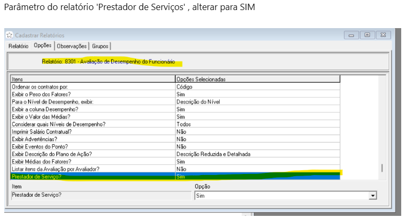The height and width of the screenshot is (218, 406).
Task: Minimize the Cadastrar Relatórios window
Action: tap(351, 35)
